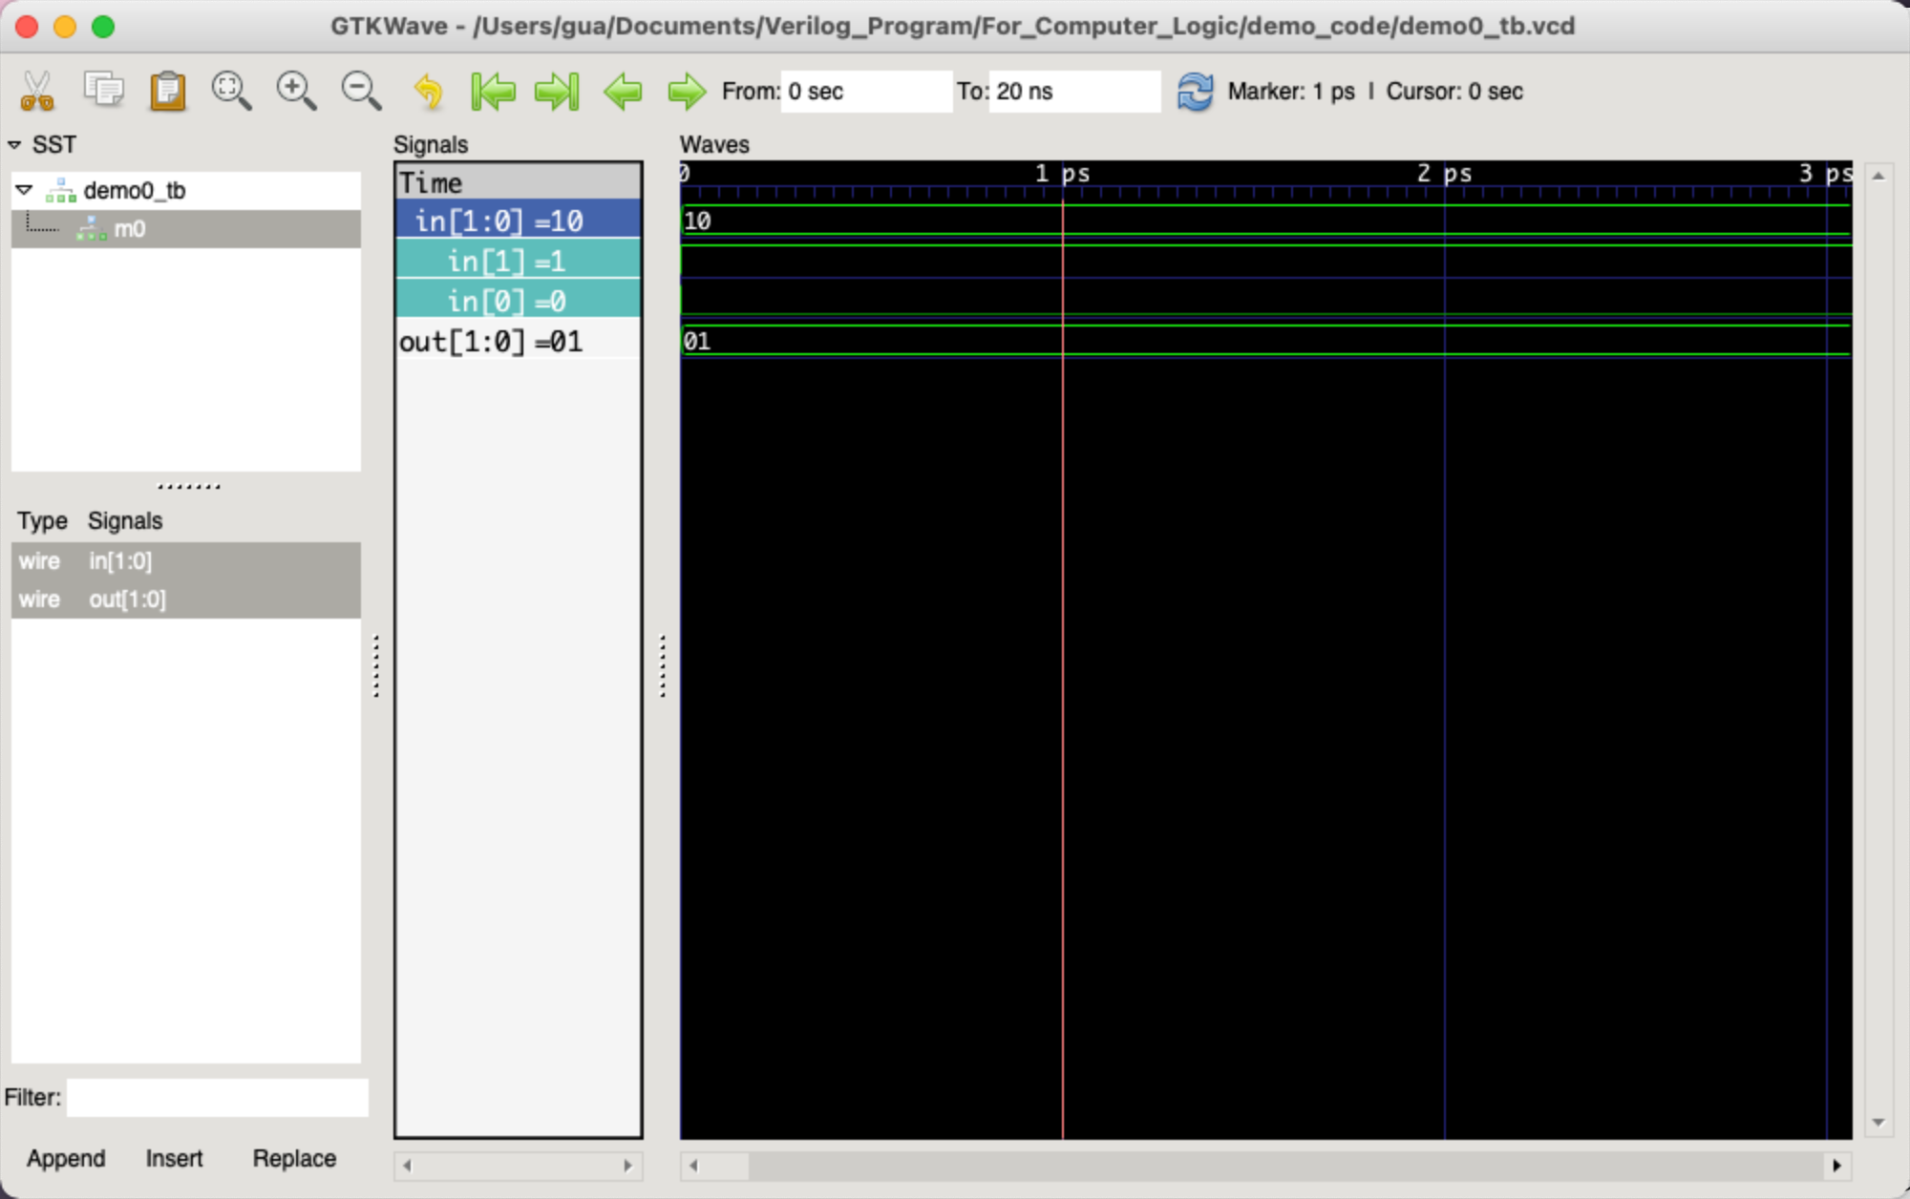Click the Type column header

point(42,521)
